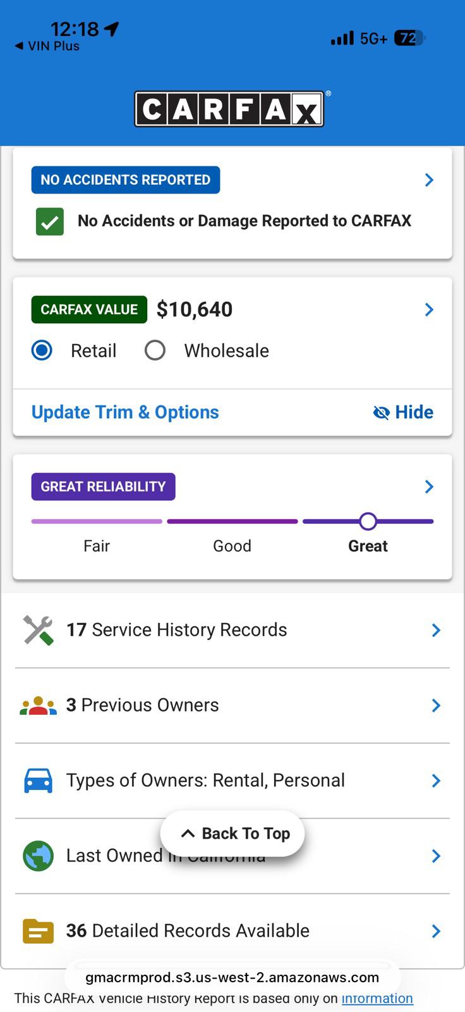465x1012 pixels.
Task: Click the yellow folder detailed records icon
Action: click(x=38, y=931)
